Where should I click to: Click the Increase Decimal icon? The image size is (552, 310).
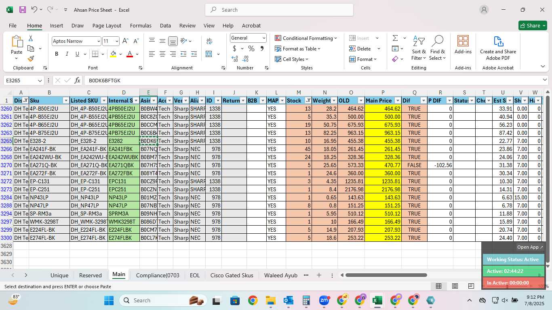point(235,59)
